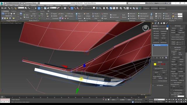The width and height of the screenshot is (187, 105).
Task: Switch to the Motion command panel icon
Action: tap(161, 23)
